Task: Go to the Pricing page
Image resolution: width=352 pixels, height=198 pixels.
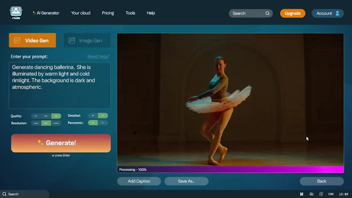Action: click(x=108, y=13)
